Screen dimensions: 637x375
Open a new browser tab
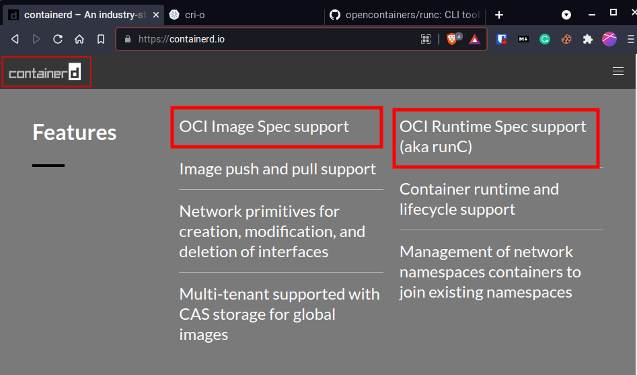coord(499,15)
